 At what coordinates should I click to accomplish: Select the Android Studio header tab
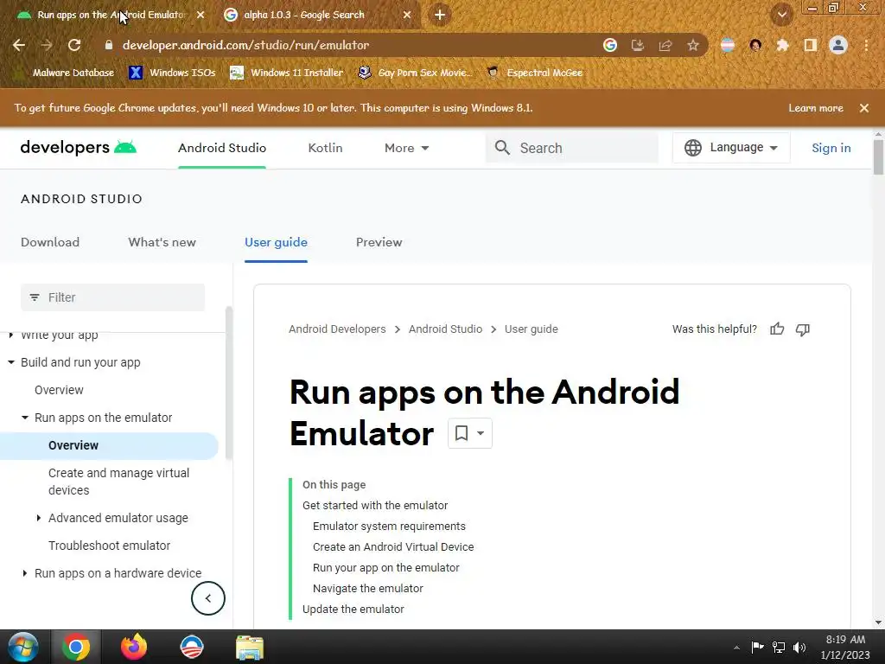(222, 148)
